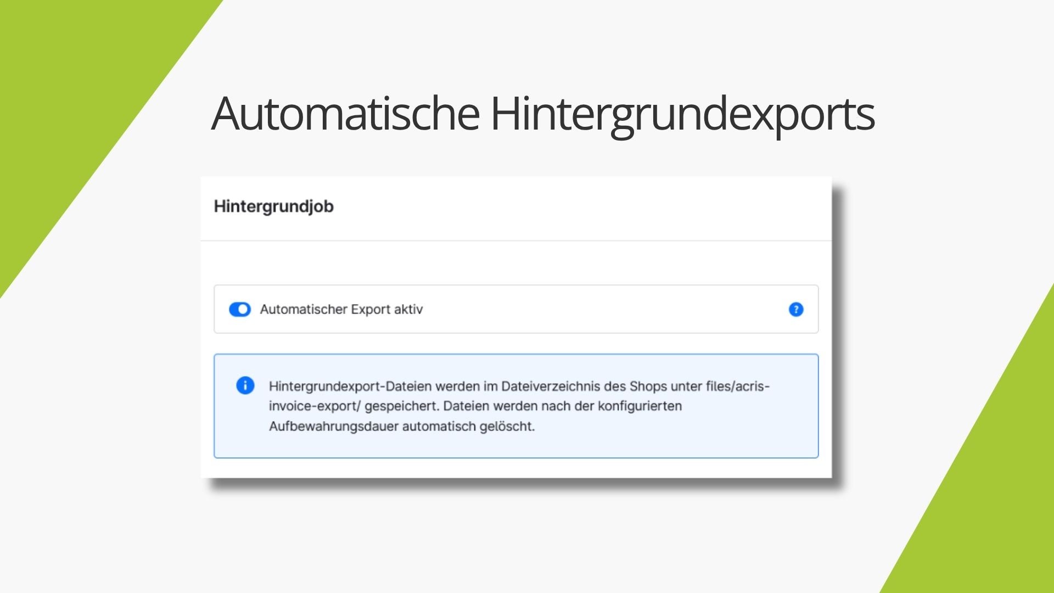Toggle the Automatischer Export aktiv switch
This screenshot has height=593, width=1054.
click(240, 309)
